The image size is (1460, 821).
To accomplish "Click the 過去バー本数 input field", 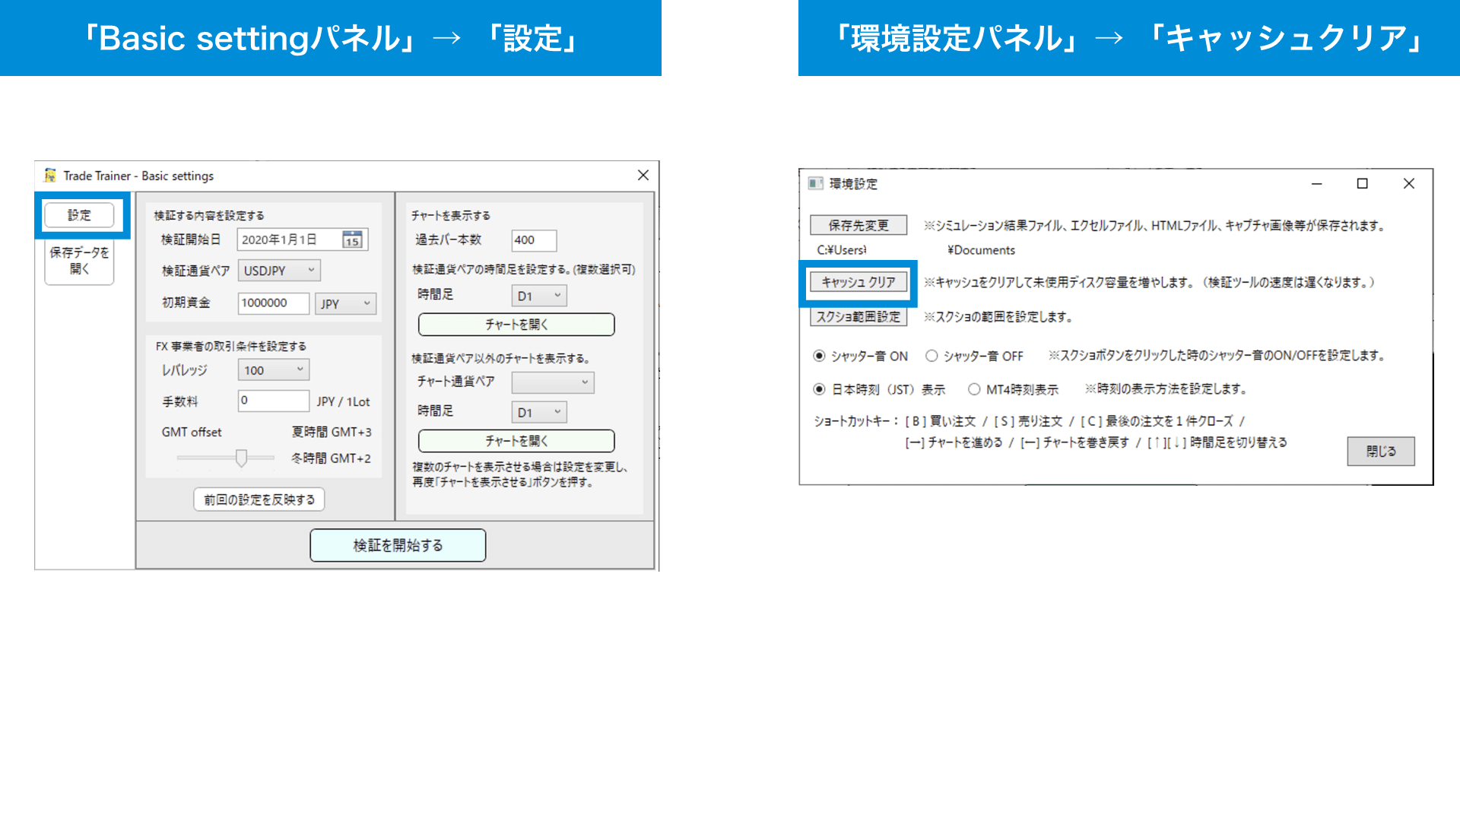I will [x=534, y=240].
